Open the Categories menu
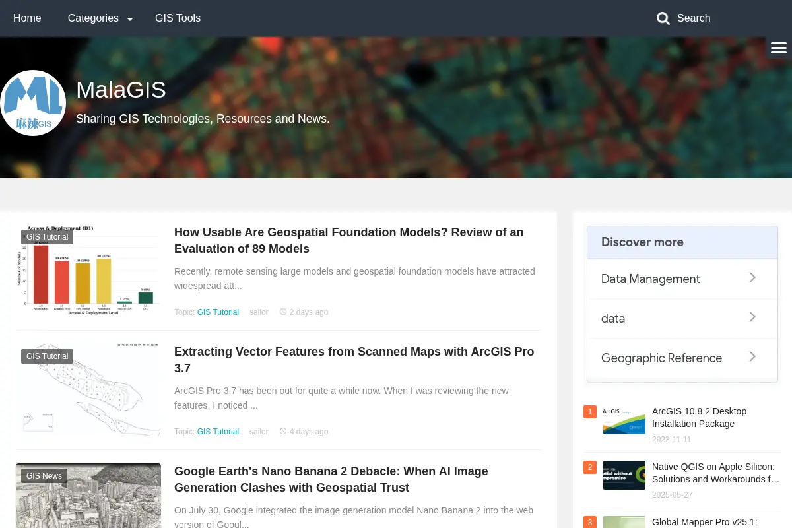 click(93, 18)
